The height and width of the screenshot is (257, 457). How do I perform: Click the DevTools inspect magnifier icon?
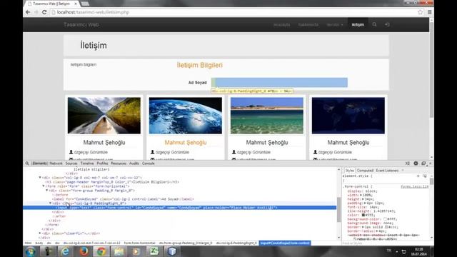(27, 163)
